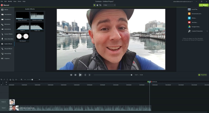Expand Custom Production submenu
Viewport: 209px width, 113px height.
pos(197,31)
